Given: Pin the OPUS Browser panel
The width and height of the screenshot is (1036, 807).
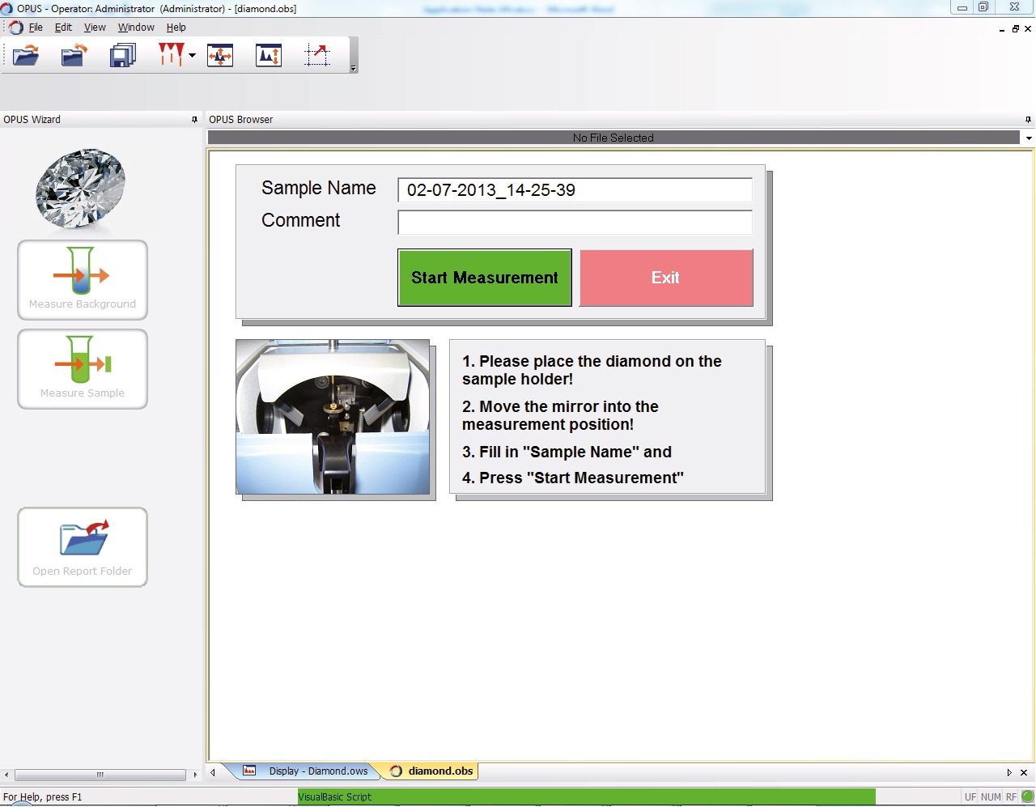Looking at the screenshot, I should click(1028, 119).
